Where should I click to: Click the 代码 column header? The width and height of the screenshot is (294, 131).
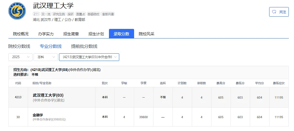coord(18,83)
